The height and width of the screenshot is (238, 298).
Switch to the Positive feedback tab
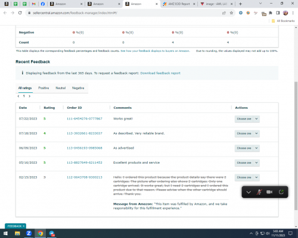tap(44, 88)
